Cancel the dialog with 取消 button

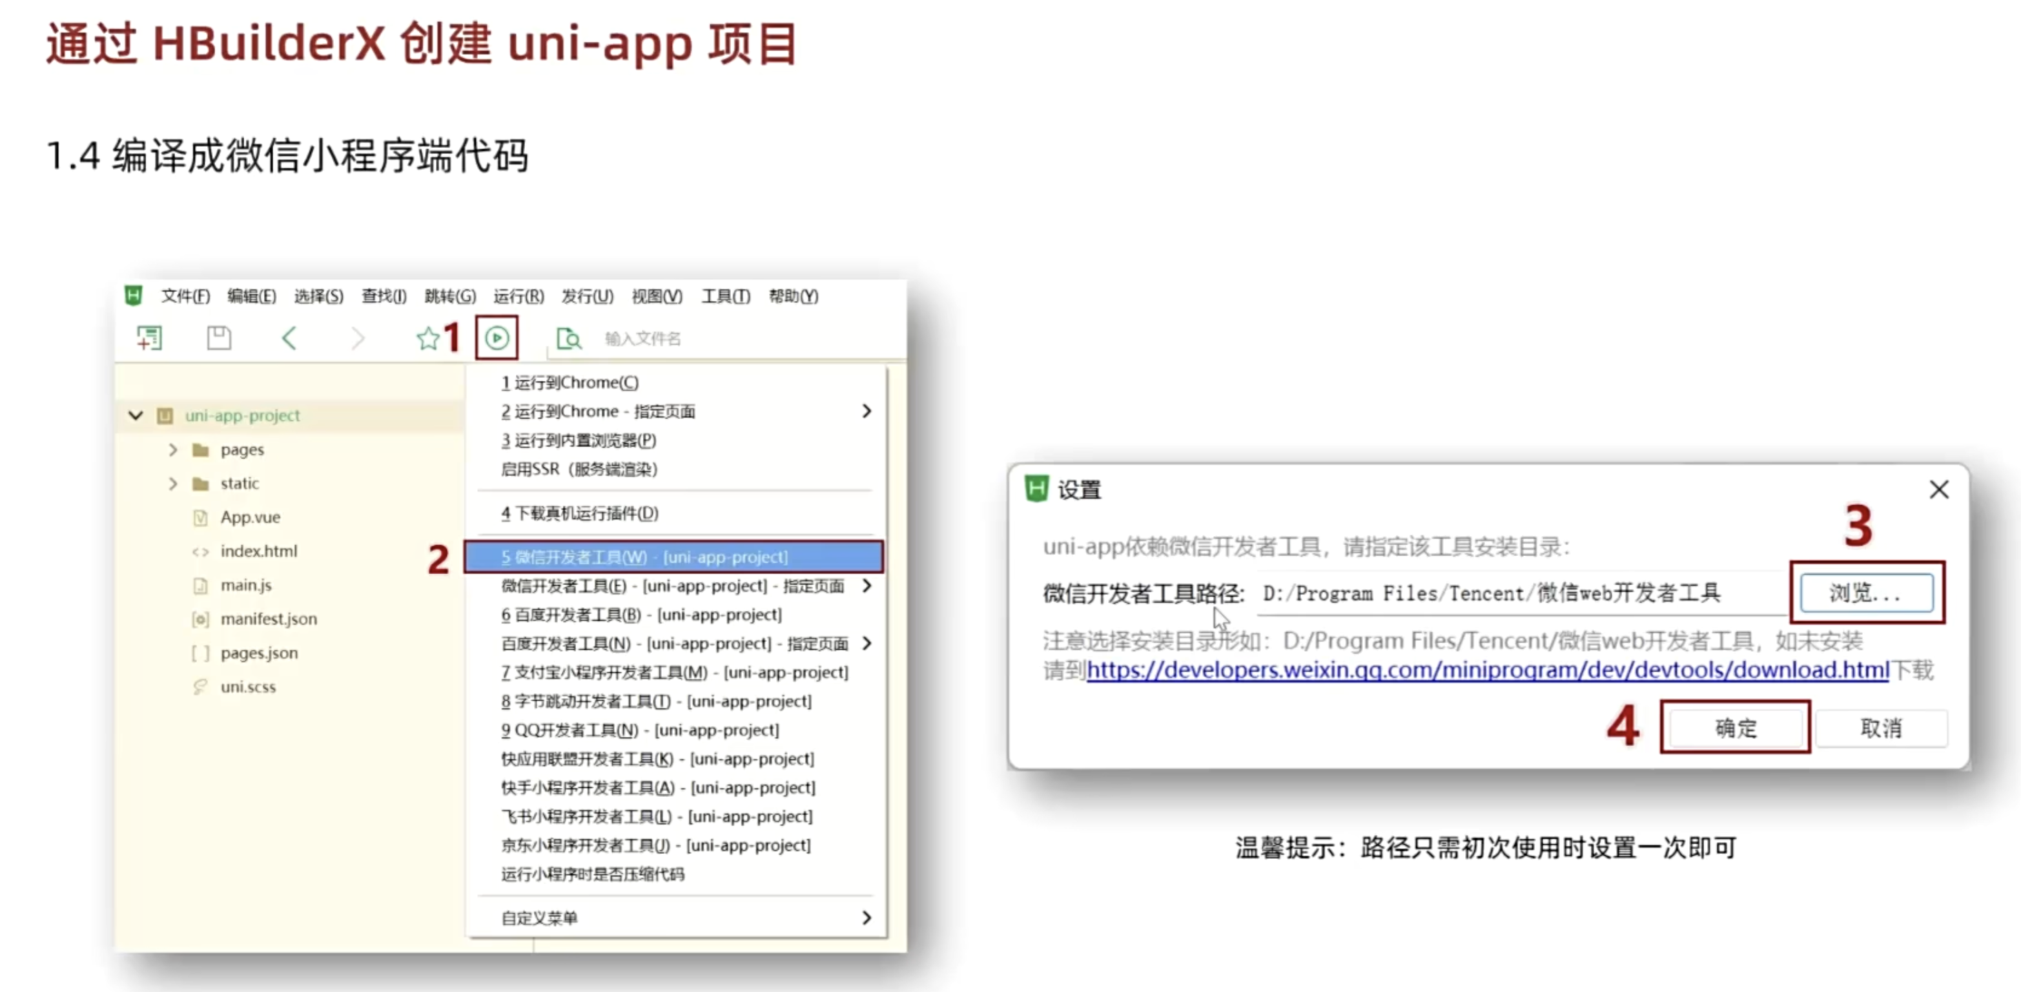pos(1882,727)
